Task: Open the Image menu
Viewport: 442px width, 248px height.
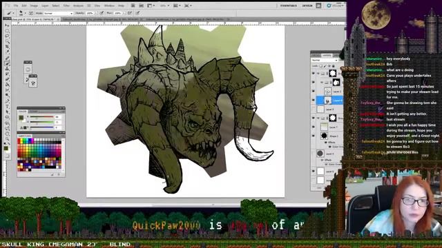Action: (34, 6)
